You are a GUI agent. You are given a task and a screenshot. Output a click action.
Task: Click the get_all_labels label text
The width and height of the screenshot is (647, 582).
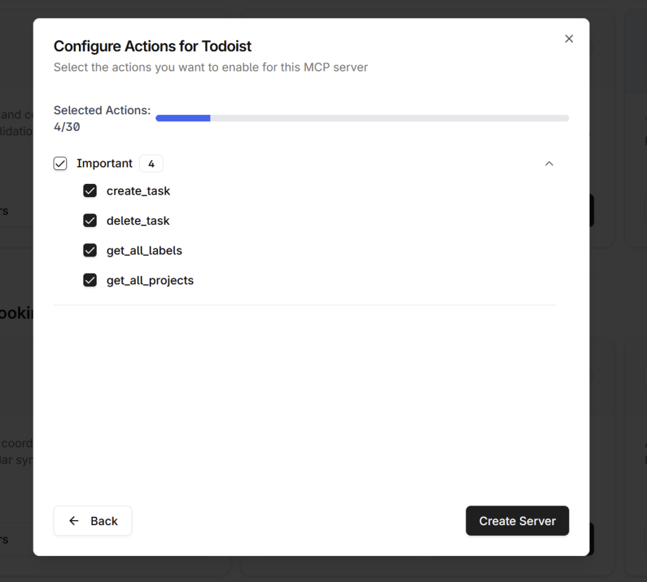(144, 250)
